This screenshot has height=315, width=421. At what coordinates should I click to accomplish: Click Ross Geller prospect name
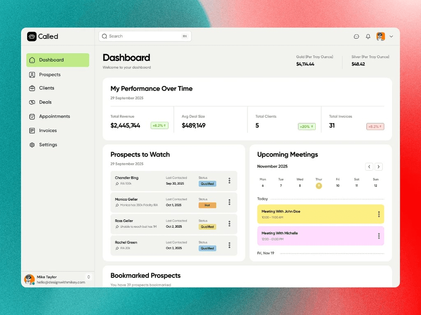point(124,221)
